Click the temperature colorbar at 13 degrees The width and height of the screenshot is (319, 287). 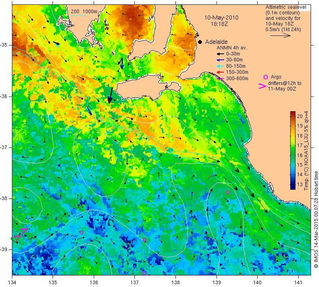(x=293, y=185)
